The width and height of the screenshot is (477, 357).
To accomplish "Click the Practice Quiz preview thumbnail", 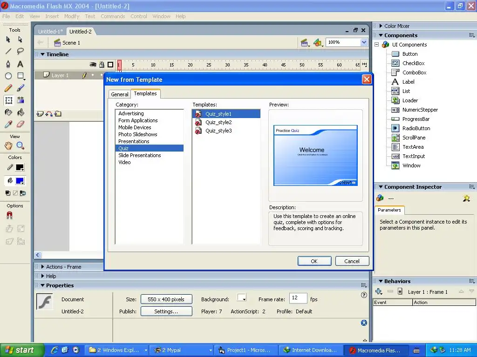I will pos(315,155).
